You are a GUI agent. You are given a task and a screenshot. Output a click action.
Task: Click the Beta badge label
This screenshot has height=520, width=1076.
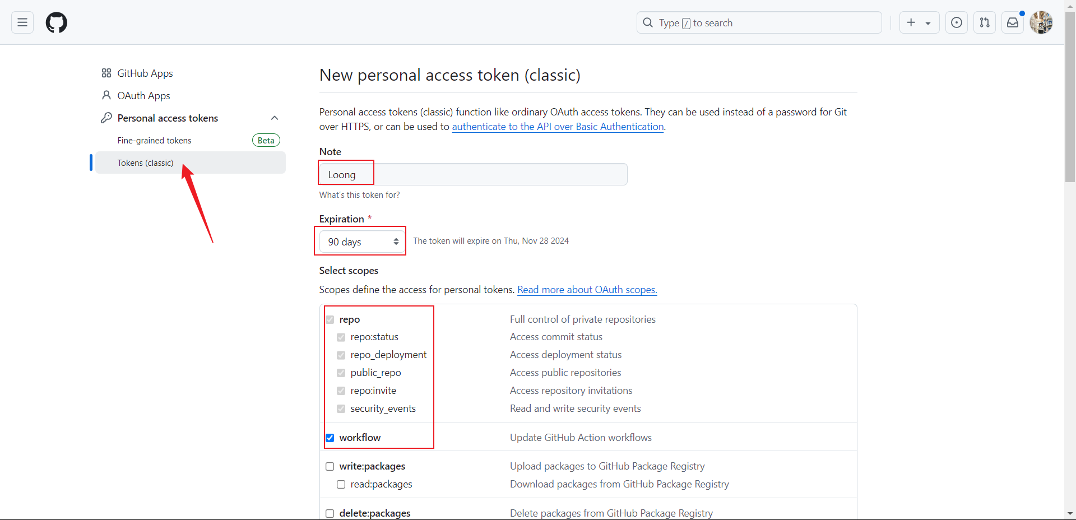pos(266,140)
